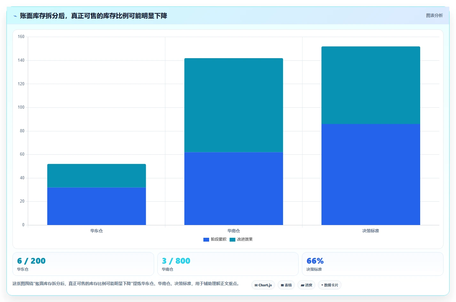Select the 表格 tag
Viewport: 456px width, 302px height.
(286, 285)
